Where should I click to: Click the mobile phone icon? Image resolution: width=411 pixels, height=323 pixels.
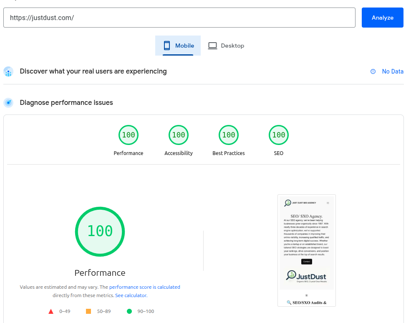(x=167, y=46)
